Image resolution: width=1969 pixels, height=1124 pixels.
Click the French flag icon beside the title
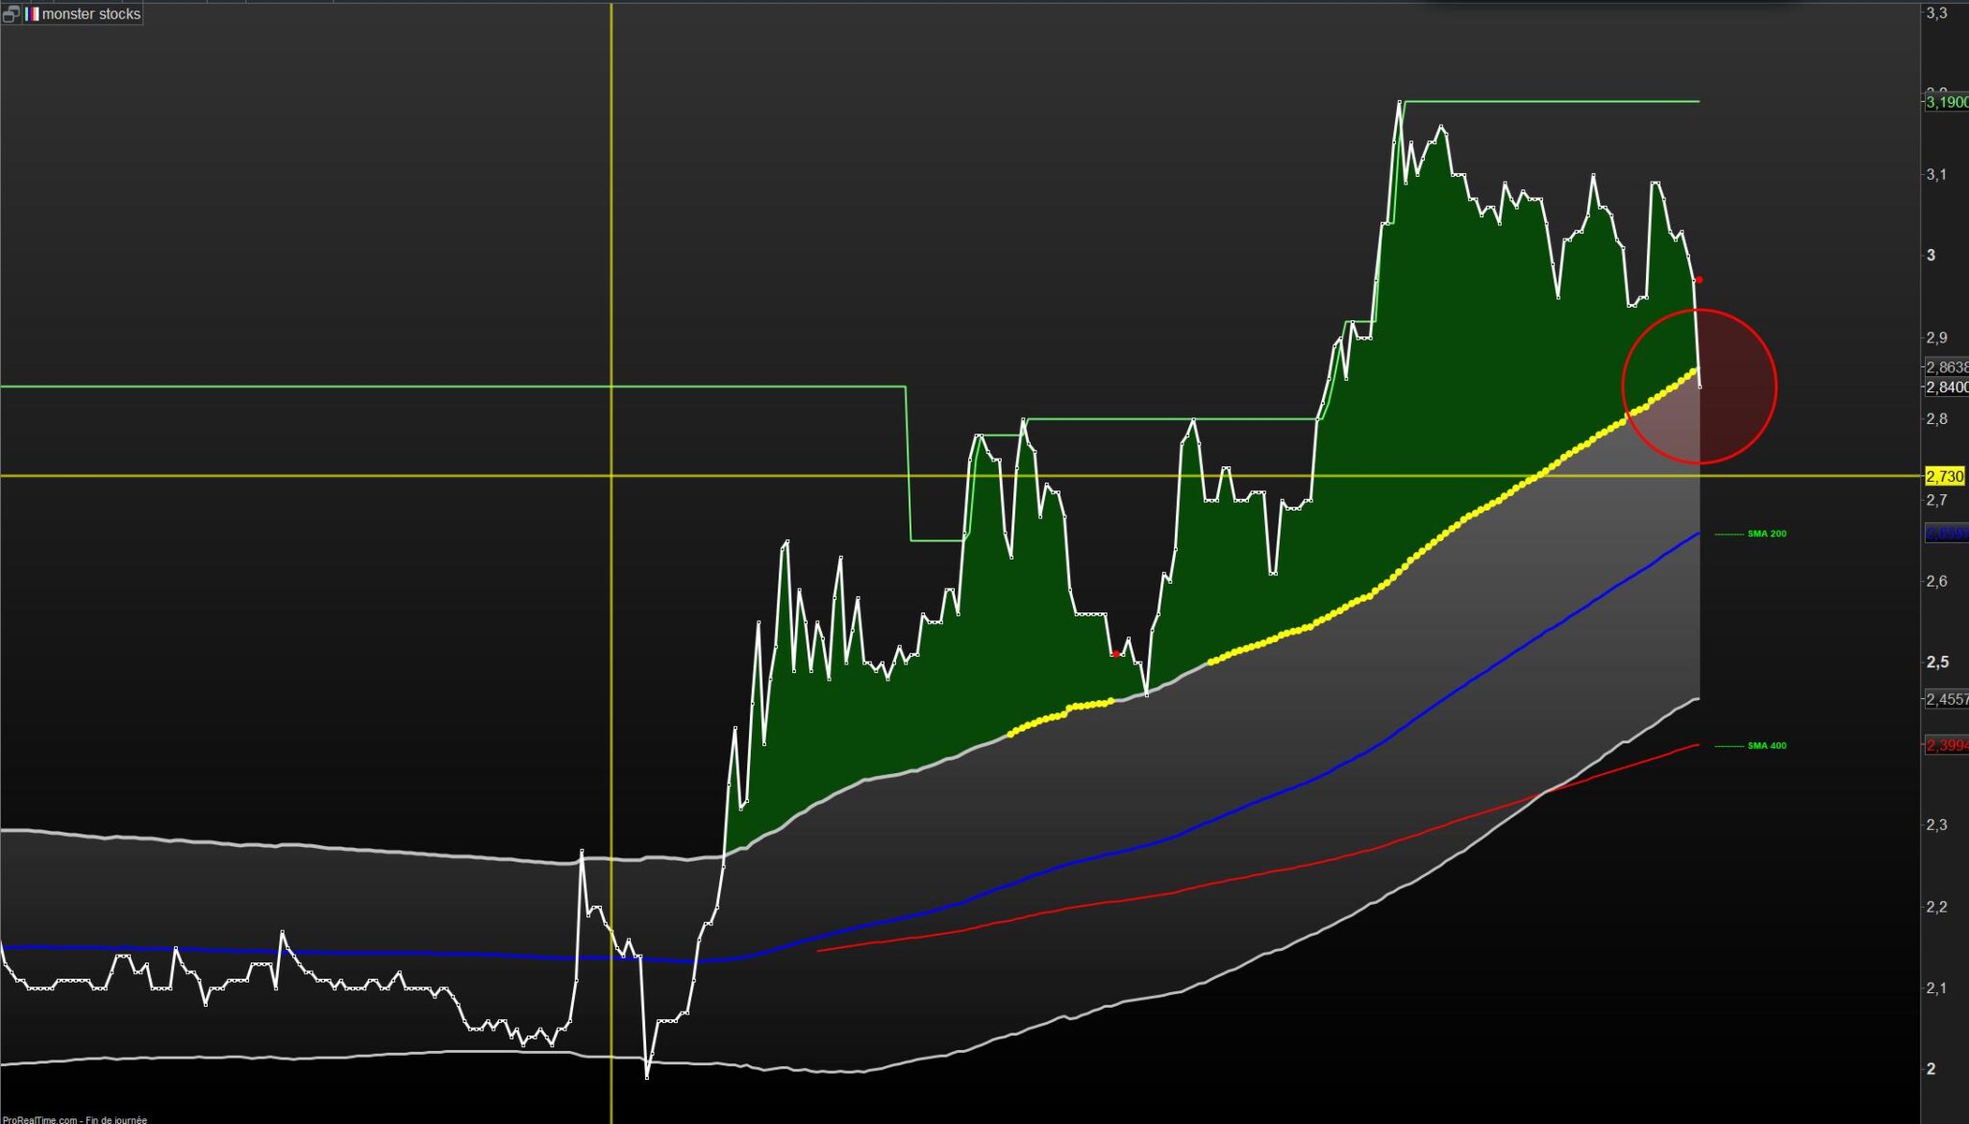point(32,14)
